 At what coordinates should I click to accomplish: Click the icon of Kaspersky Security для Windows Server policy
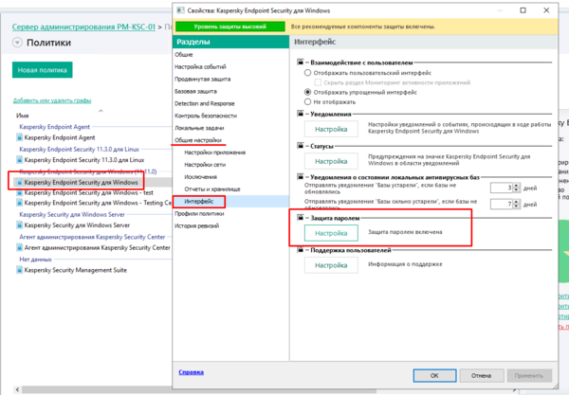tap(20, 225)
